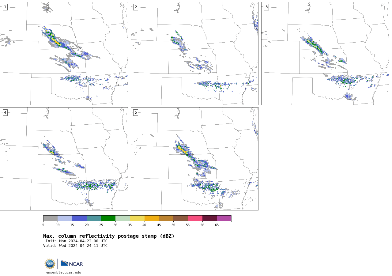
Task: Open ensemble member 5 postage stamp map
Action: (194, 159)
